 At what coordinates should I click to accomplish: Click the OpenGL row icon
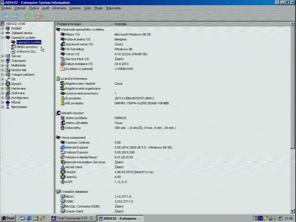(62, 177)
